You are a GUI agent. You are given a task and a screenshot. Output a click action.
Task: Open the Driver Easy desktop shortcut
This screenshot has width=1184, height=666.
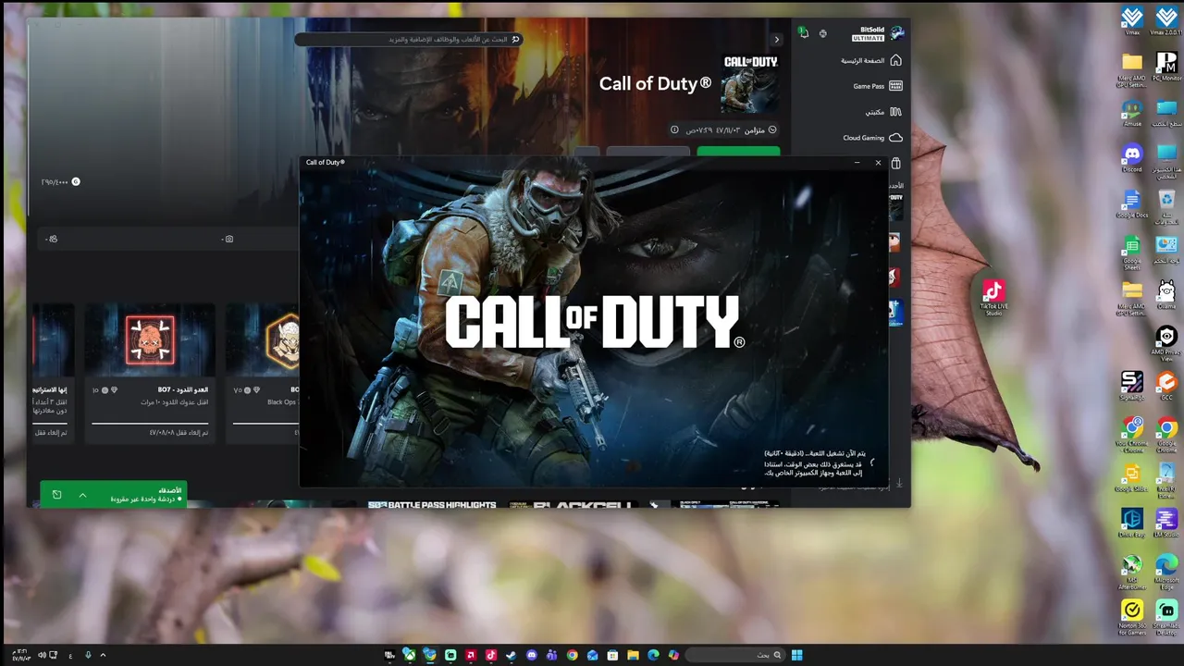1132,523
